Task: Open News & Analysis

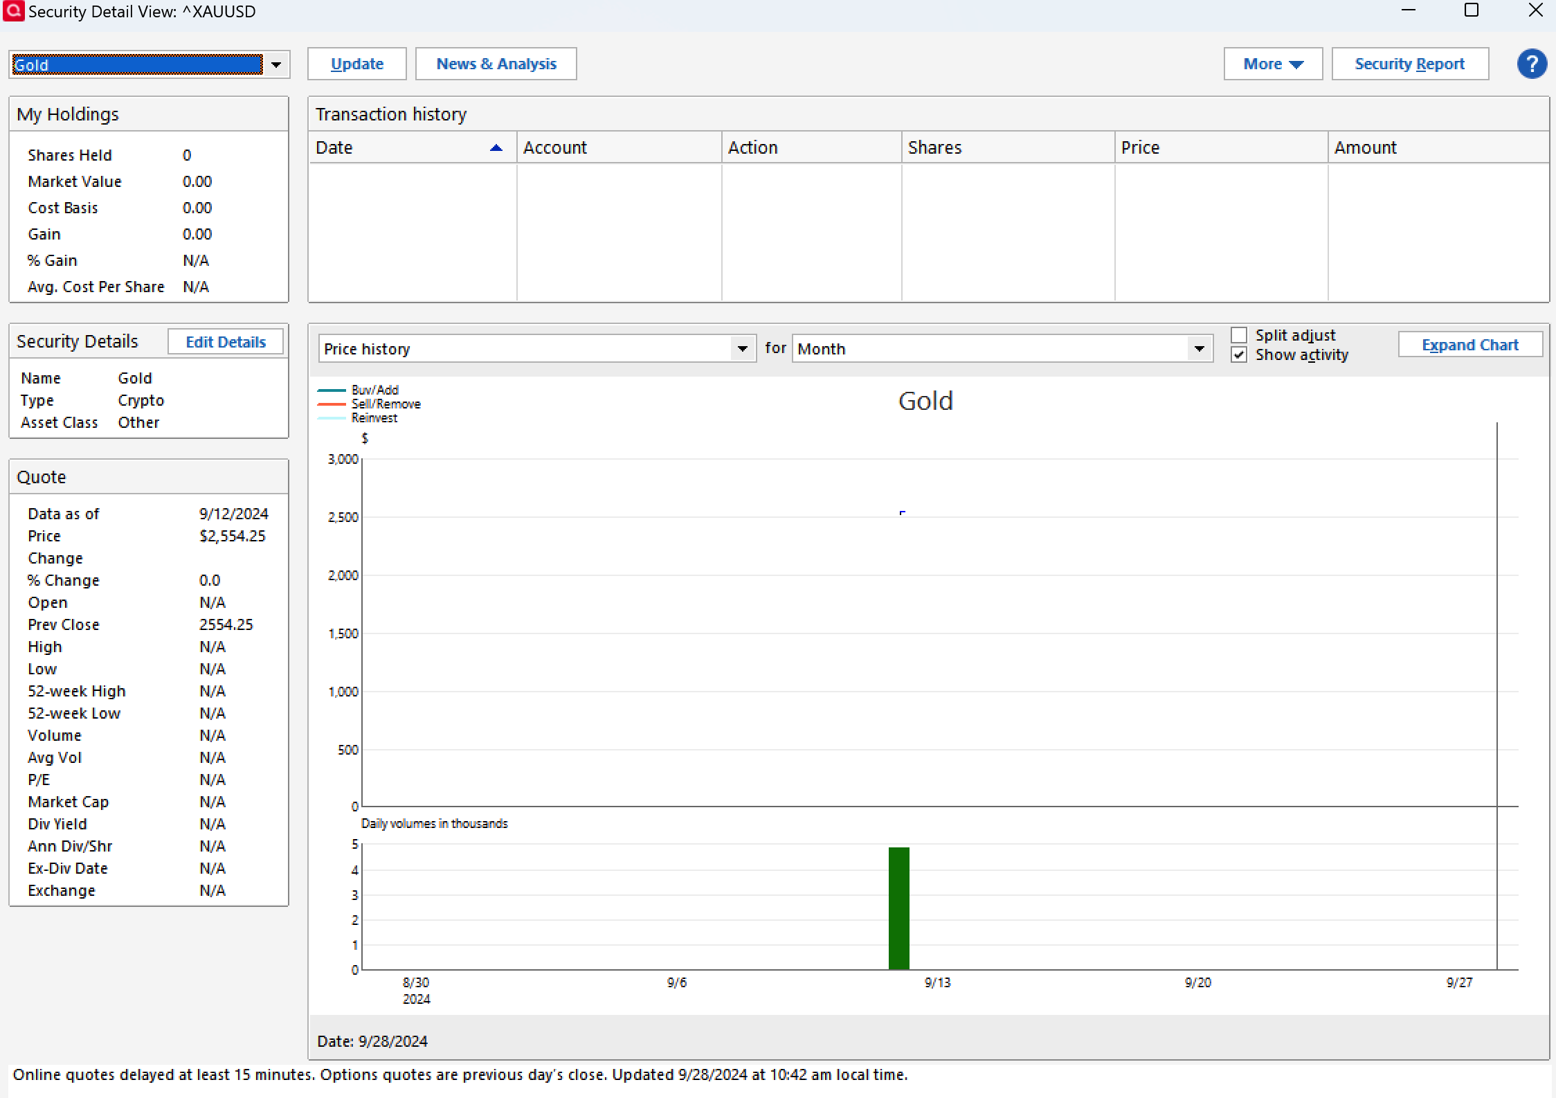Action: click(x=496, y=64)
